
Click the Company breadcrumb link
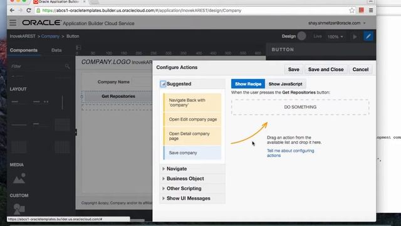(50, 36)
